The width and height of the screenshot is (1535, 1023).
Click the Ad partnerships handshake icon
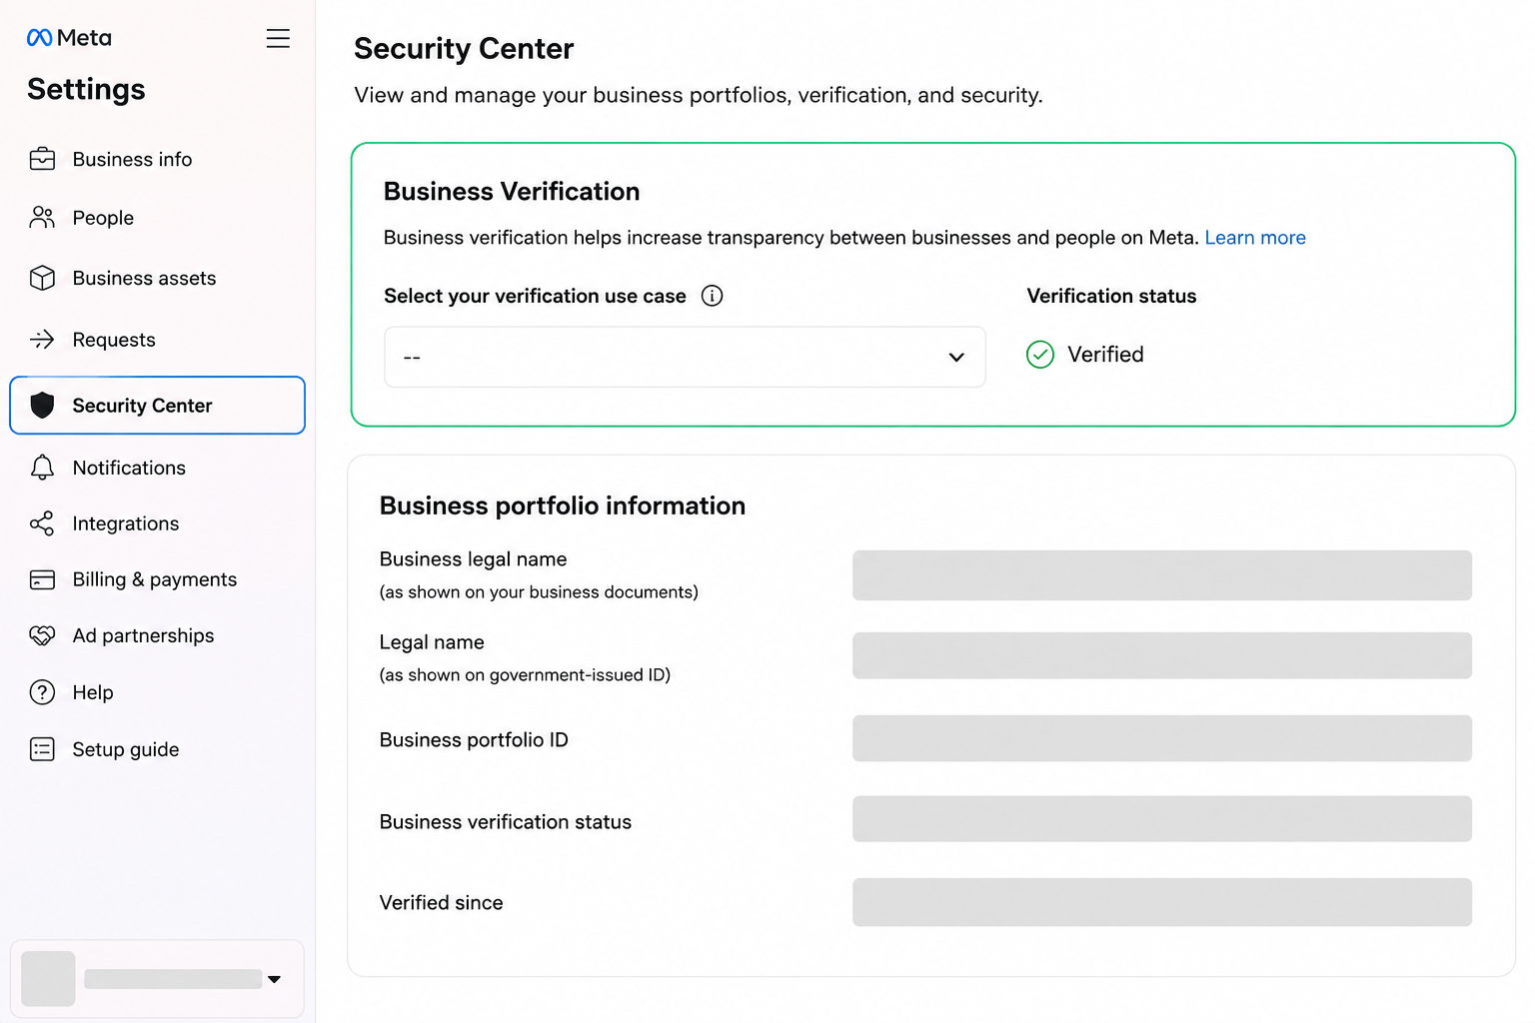coord(42,635)
